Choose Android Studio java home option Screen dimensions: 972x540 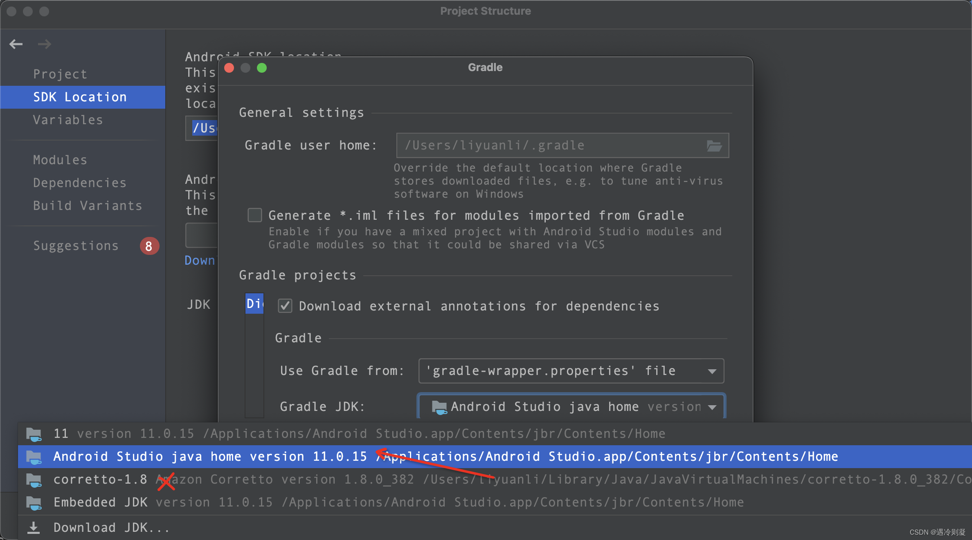point(495,457)
